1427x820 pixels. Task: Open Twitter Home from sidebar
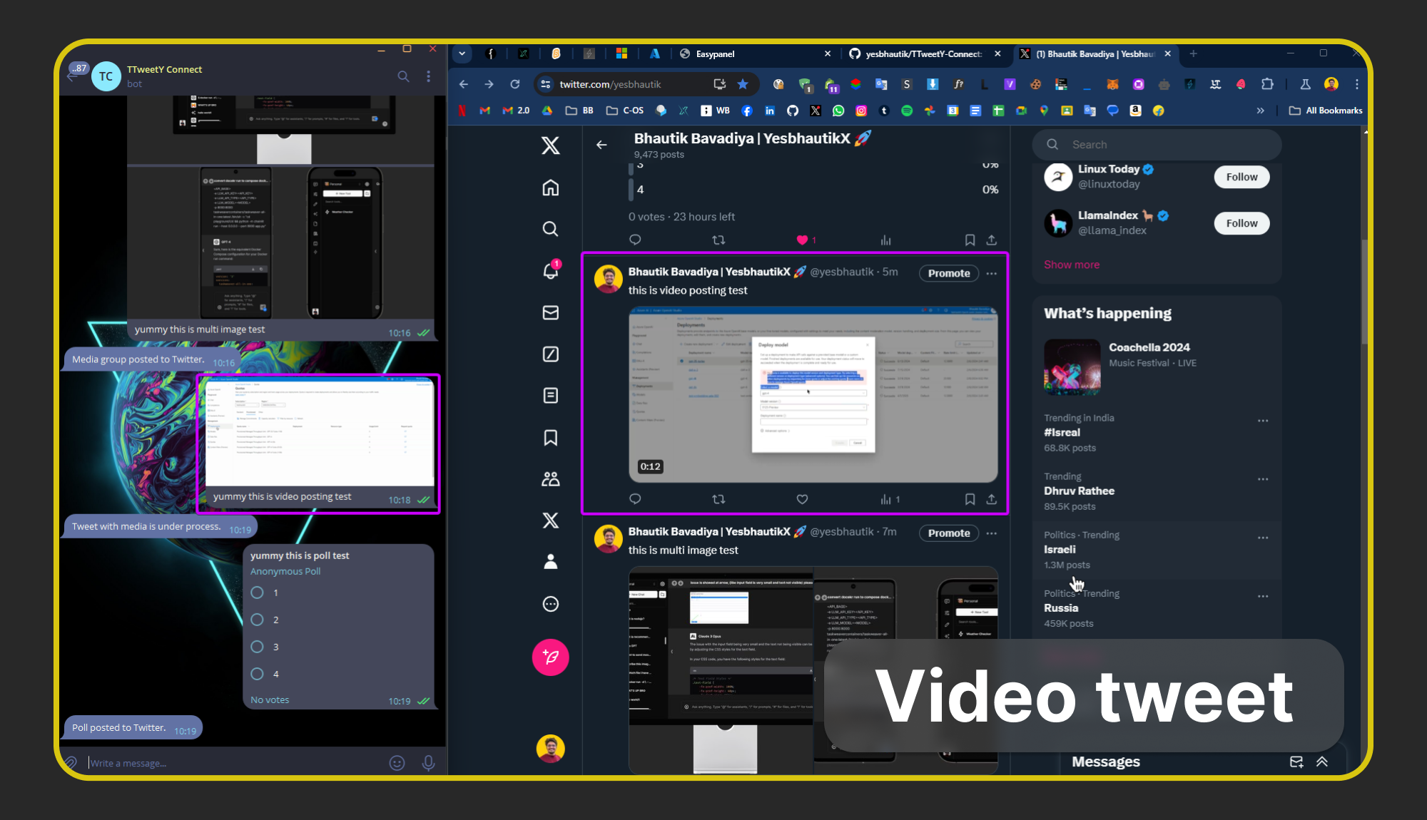click(x=550, y=188)
